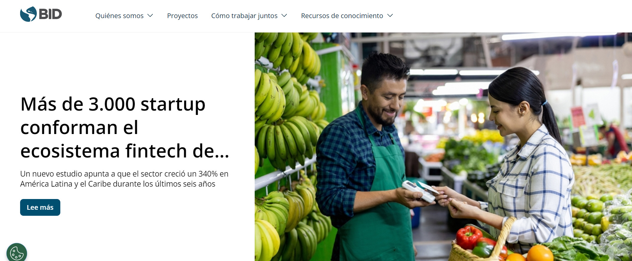Click the Lee más button
632x261 pixels.
pyautogui.click(x=40, y=207)
